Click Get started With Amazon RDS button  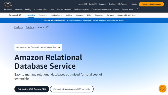click(x=32, y=89)
